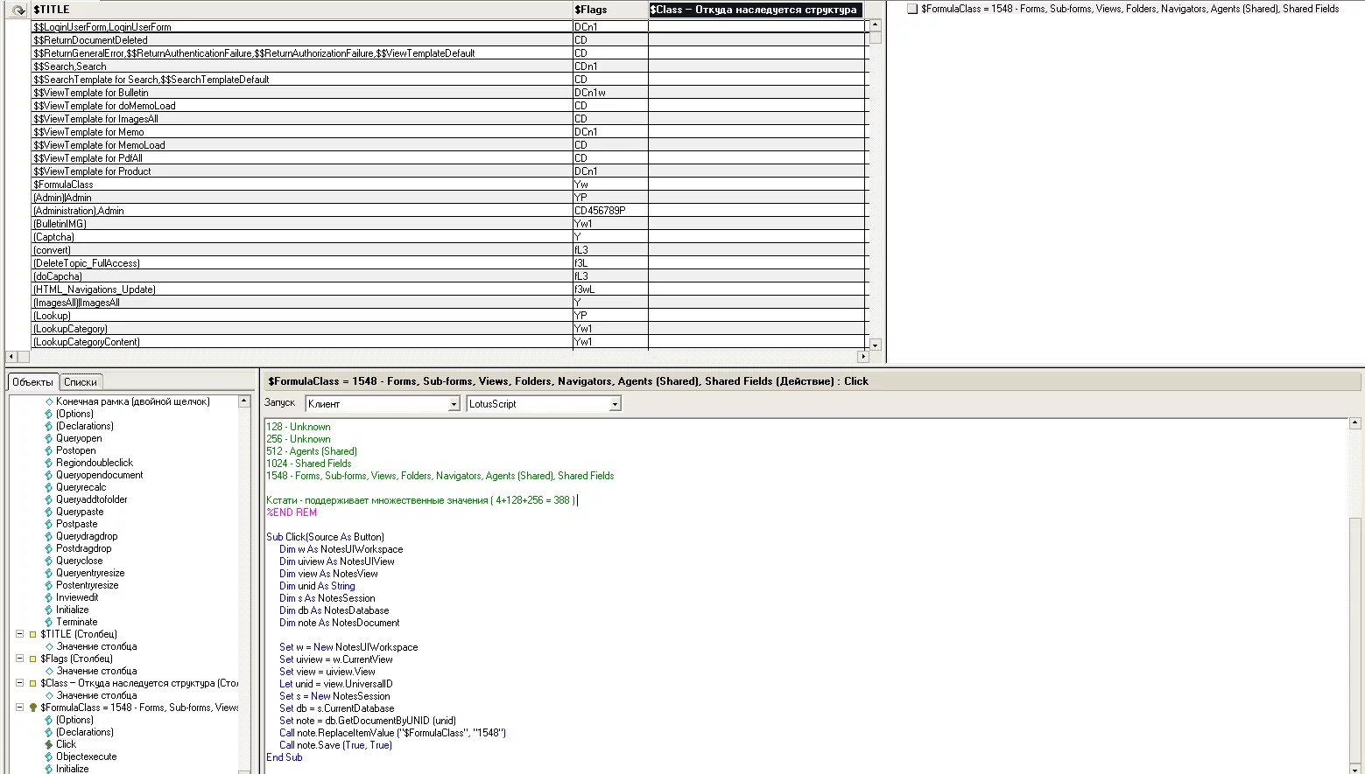Collapse the $Flags (Столбец) tree node
The image size is (1365, 774).
tap(19, 659)
